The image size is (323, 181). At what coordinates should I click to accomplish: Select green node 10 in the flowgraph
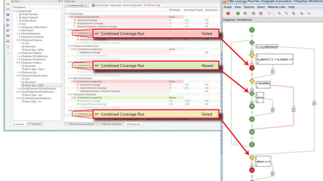pyautogui.click(x=252, y=132)
